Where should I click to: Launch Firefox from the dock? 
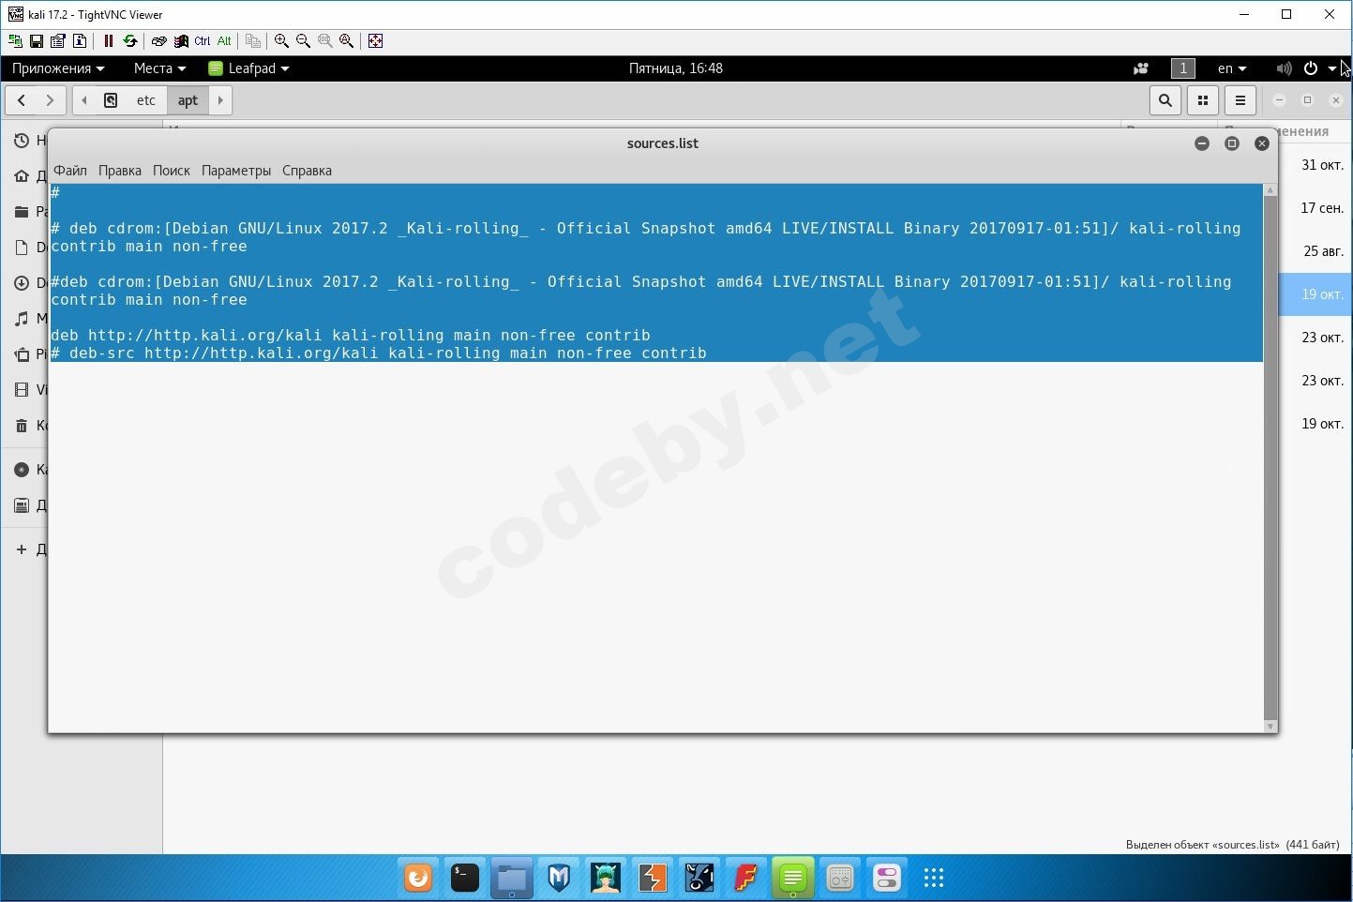(418, 878)
